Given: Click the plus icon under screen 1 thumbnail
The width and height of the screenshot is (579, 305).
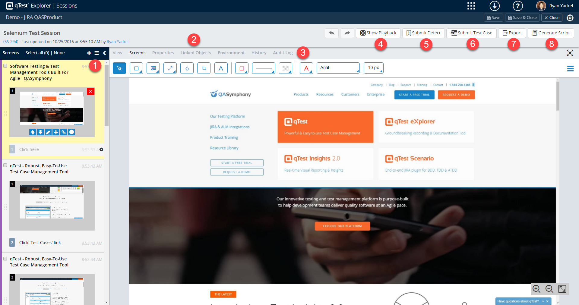Looking at the screenshot, I should [56, 132].
